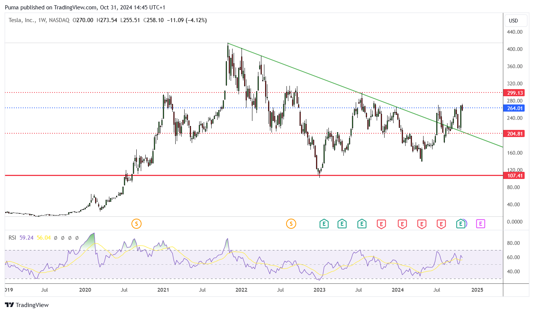This screenshot has height=313, width=534.
Task: Click the 107.41 support price label
Action: (515, 175)
